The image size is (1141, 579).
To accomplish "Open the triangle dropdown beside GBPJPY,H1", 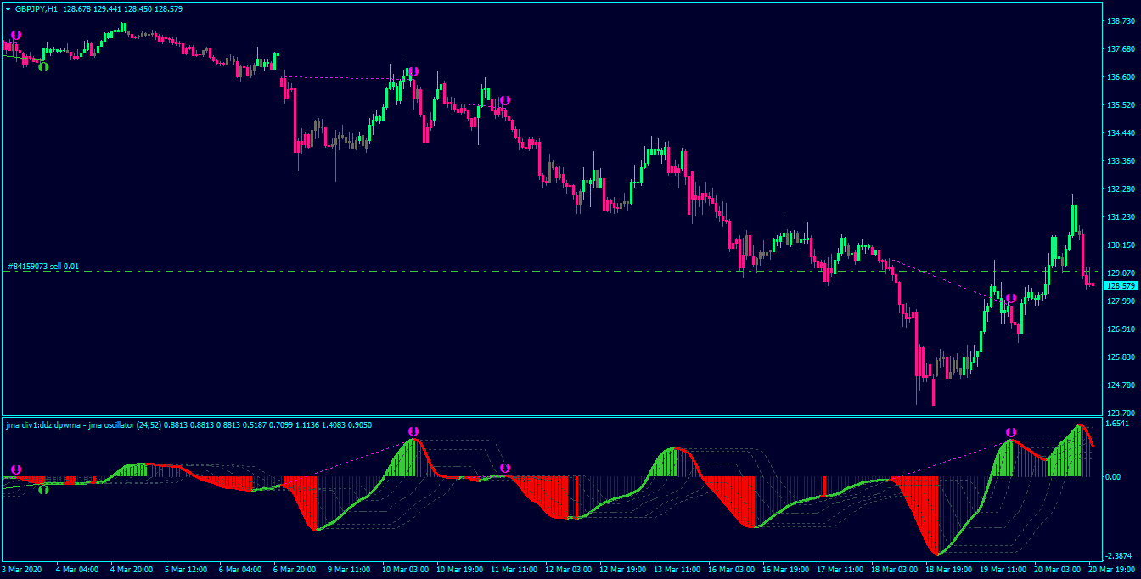I will [x=8, y=8].
